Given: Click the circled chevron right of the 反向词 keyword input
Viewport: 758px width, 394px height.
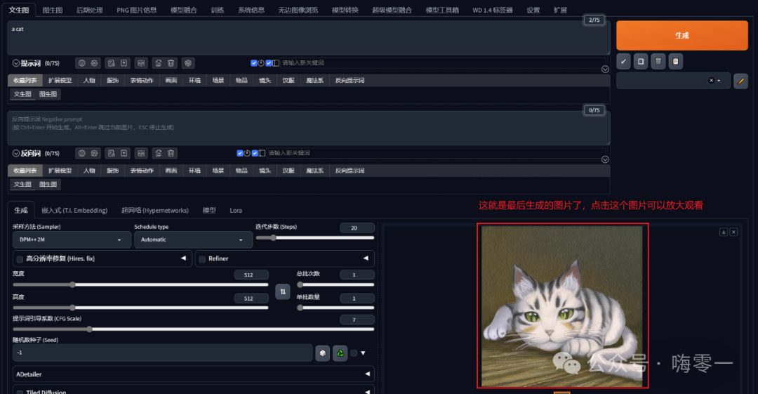Looking at the screenshot, I should coord(605,159).
